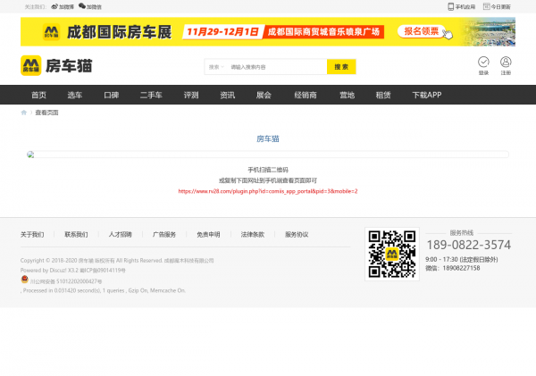Click the 房车猫 page title link
The height and width of the screenshot is (376, 536).
(267, 138)
